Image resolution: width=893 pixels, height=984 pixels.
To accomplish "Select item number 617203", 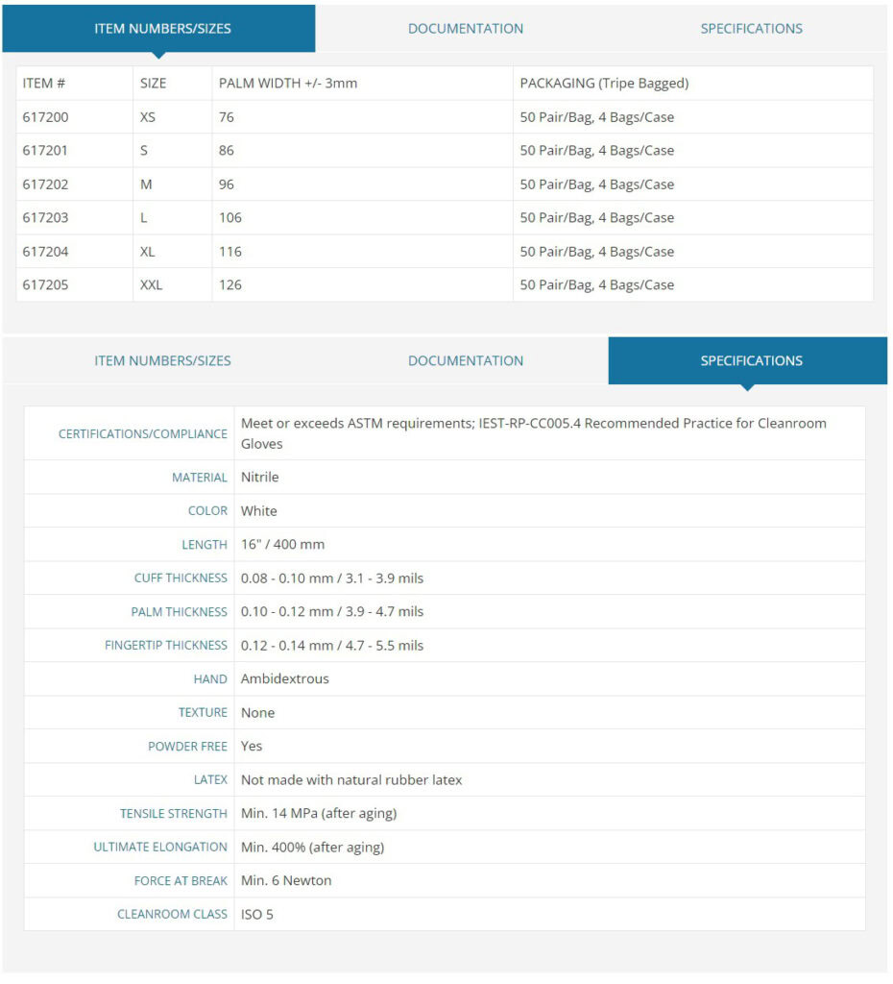I will [x=45, y=218].
